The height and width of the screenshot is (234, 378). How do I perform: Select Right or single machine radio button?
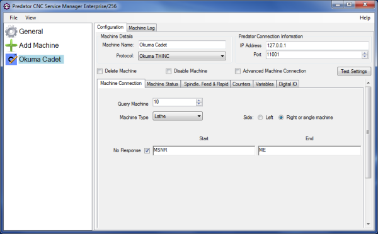coord(281,118)
